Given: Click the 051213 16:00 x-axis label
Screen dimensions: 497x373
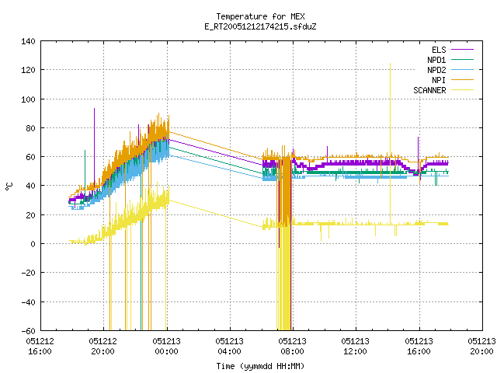Looking at the screenshot, I should point(419,347).
